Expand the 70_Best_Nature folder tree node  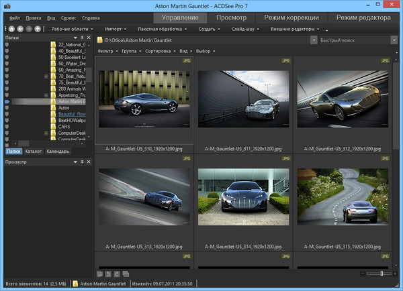pos(46,77)
